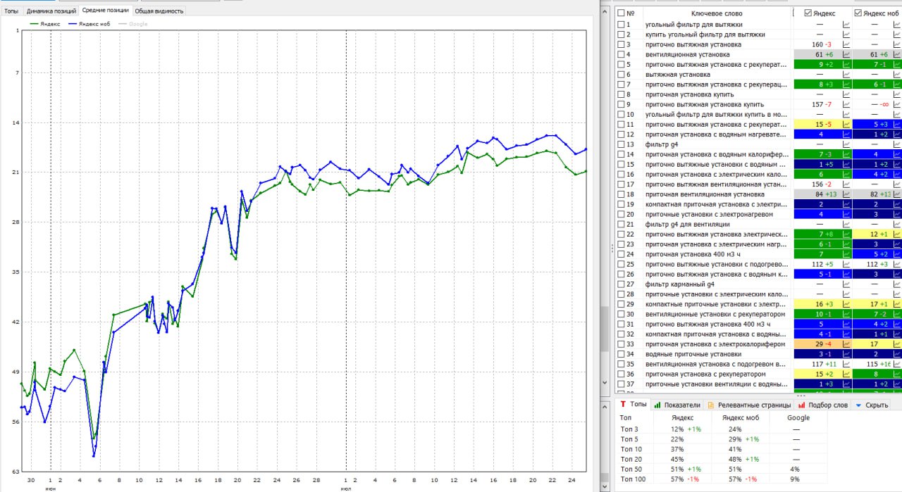The image size is (902, 492).
Task: Check the box for keyword row 6
Action: tap(621, 74)
